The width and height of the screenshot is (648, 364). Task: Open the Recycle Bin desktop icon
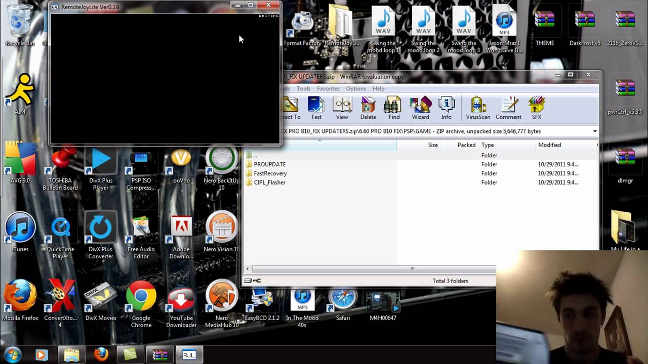[x=20, y=25]
